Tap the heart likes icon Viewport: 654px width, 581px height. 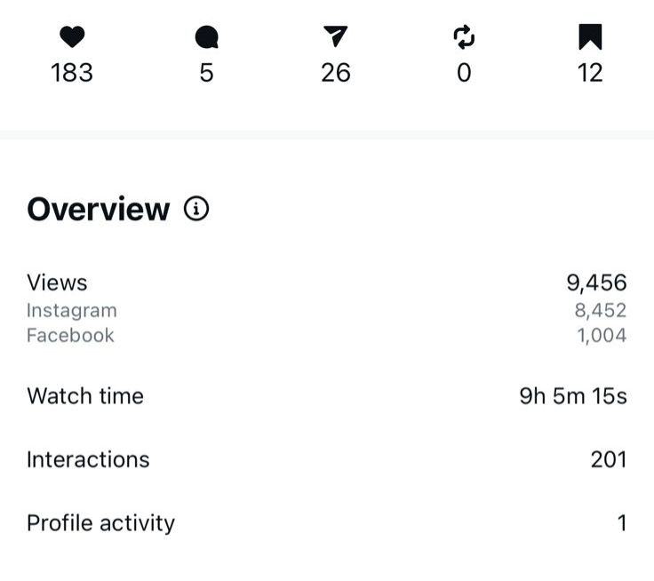72,37
